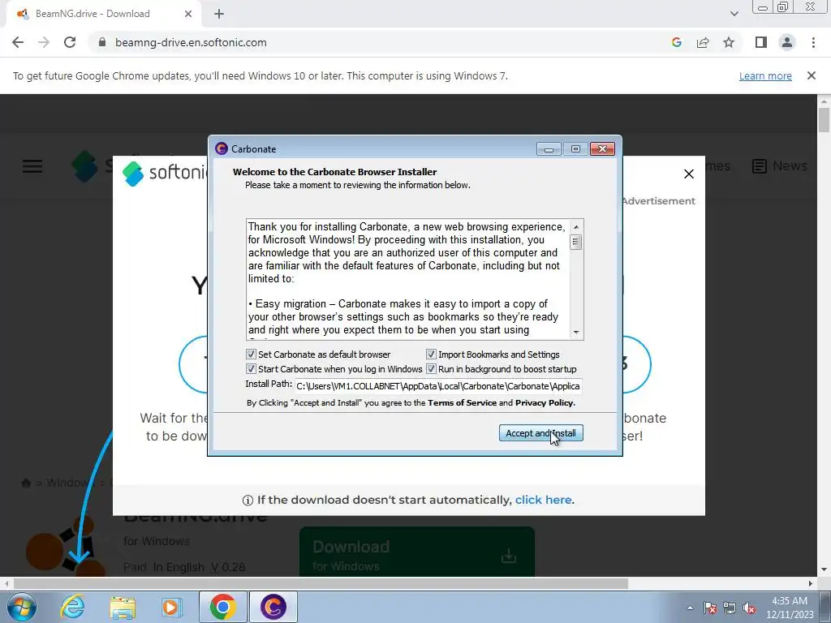Click the Google icon in address bar

[676, 42]
